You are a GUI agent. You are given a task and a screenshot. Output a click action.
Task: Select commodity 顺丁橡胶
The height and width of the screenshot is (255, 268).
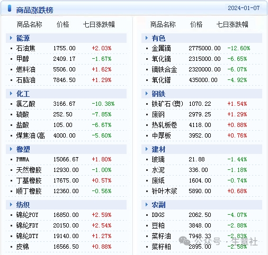click(29, 191)
